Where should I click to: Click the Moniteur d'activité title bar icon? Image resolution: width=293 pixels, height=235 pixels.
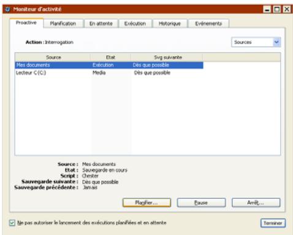7,9
